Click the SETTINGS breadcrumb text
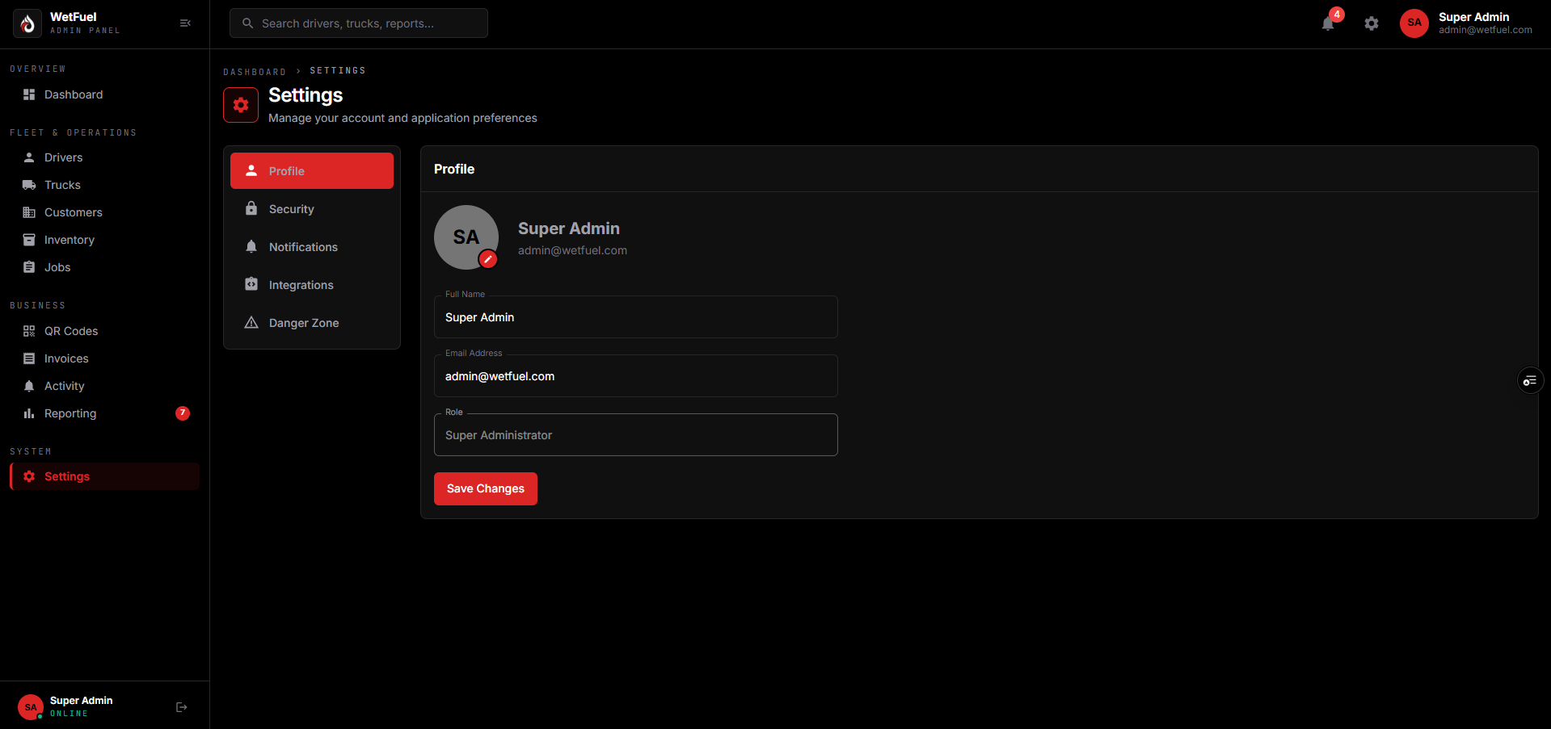1551x729 pixels. pos(338,71)
